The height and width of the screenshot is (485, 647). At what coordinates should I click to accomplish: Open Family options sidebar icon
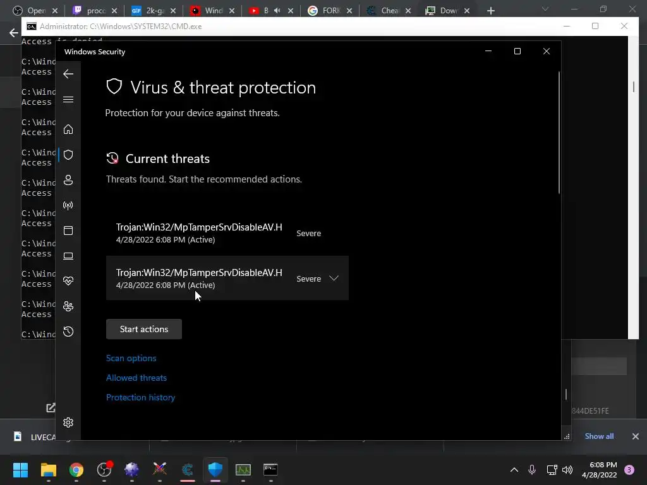68,306
